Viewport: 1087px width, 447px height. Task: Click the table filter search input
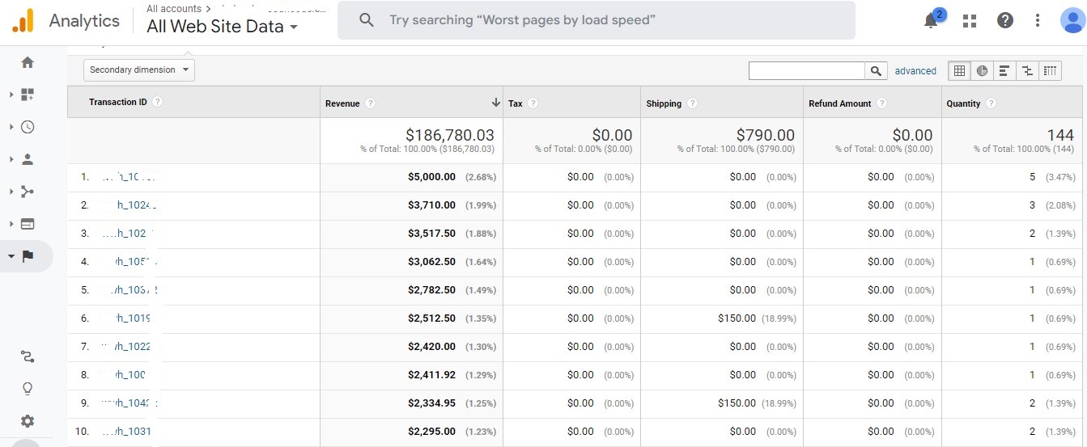[x=806, y=71]
